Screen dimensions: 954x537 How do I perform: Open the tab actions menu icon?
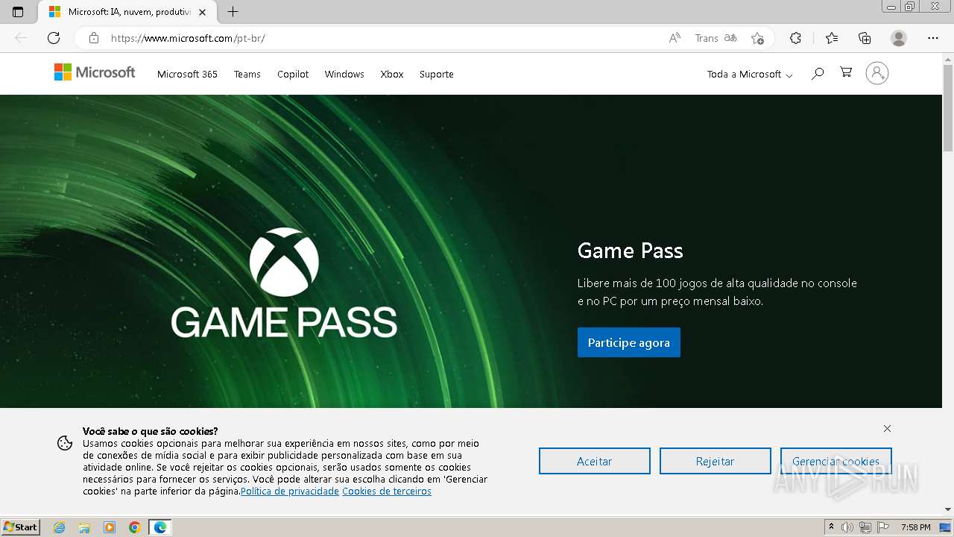pyautogui.click(x=18, y=12)
